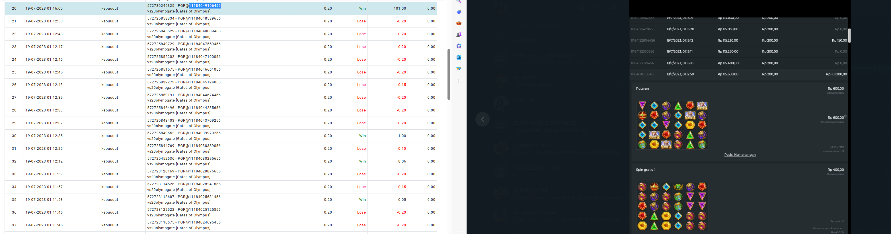Click the game history panel scrollbar thumb
The height and width of the screenshot is (234, 891).
tap(849, 35)
